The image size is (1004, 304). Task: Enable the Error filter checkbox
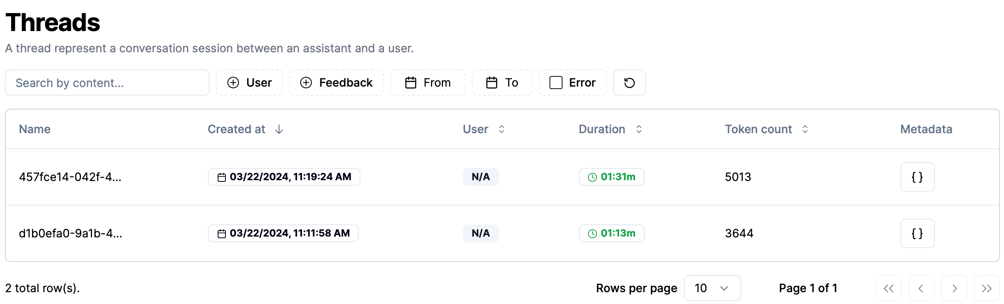556,83
